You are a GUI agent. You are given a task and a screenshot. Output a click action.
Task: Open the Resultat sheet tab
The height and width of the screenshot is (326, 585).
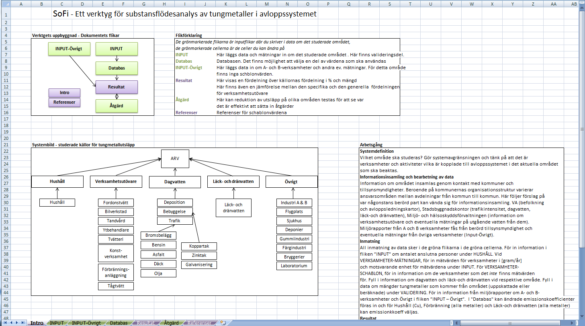coord(146,323)
